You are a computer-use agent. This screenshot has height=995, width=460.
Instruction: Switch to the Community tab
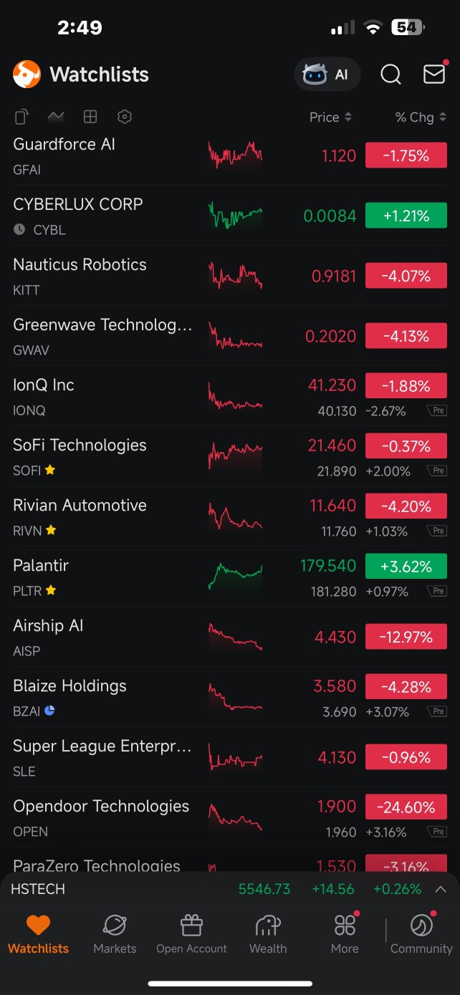421,934
